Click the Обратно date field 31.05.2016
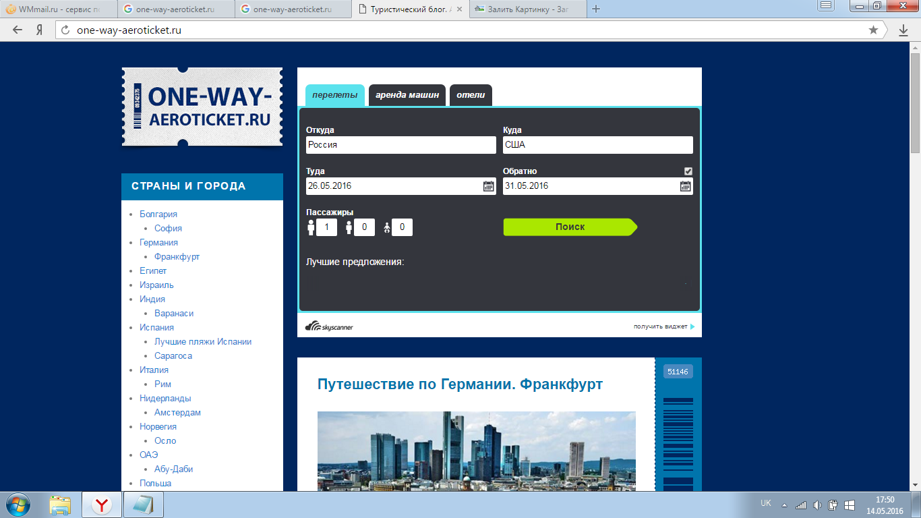 pos(598,186)
